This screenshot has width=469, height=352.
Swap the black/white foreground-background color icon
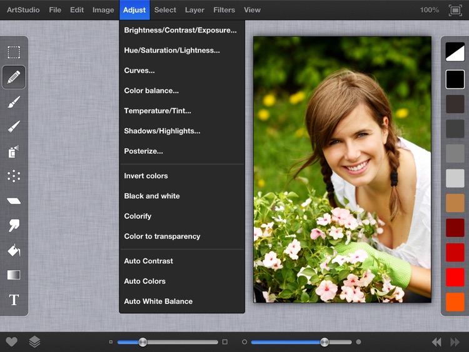click(455, 52)
